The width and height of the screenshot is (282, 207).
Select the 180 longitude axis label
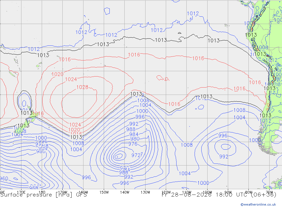coord(42,192)
